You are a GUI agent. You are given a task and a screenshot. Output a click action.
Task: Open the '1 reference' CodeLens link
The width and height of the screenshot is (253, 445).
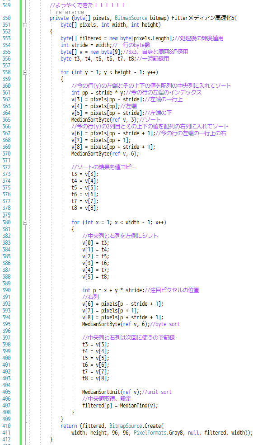point(67,12)
